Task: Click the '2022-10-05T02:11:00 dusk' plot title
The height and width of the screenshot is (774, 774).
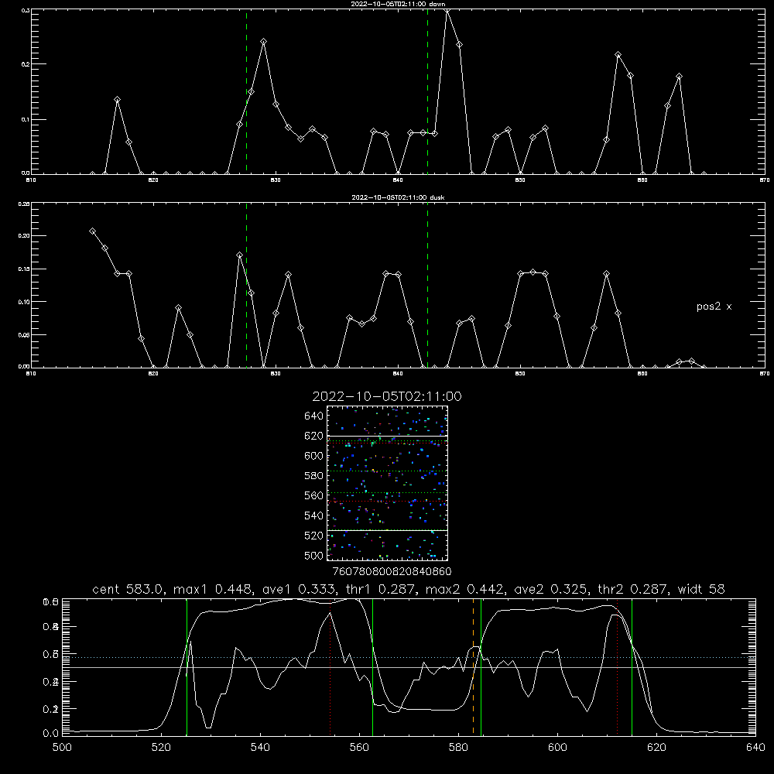Action: (x=398, y=197)
